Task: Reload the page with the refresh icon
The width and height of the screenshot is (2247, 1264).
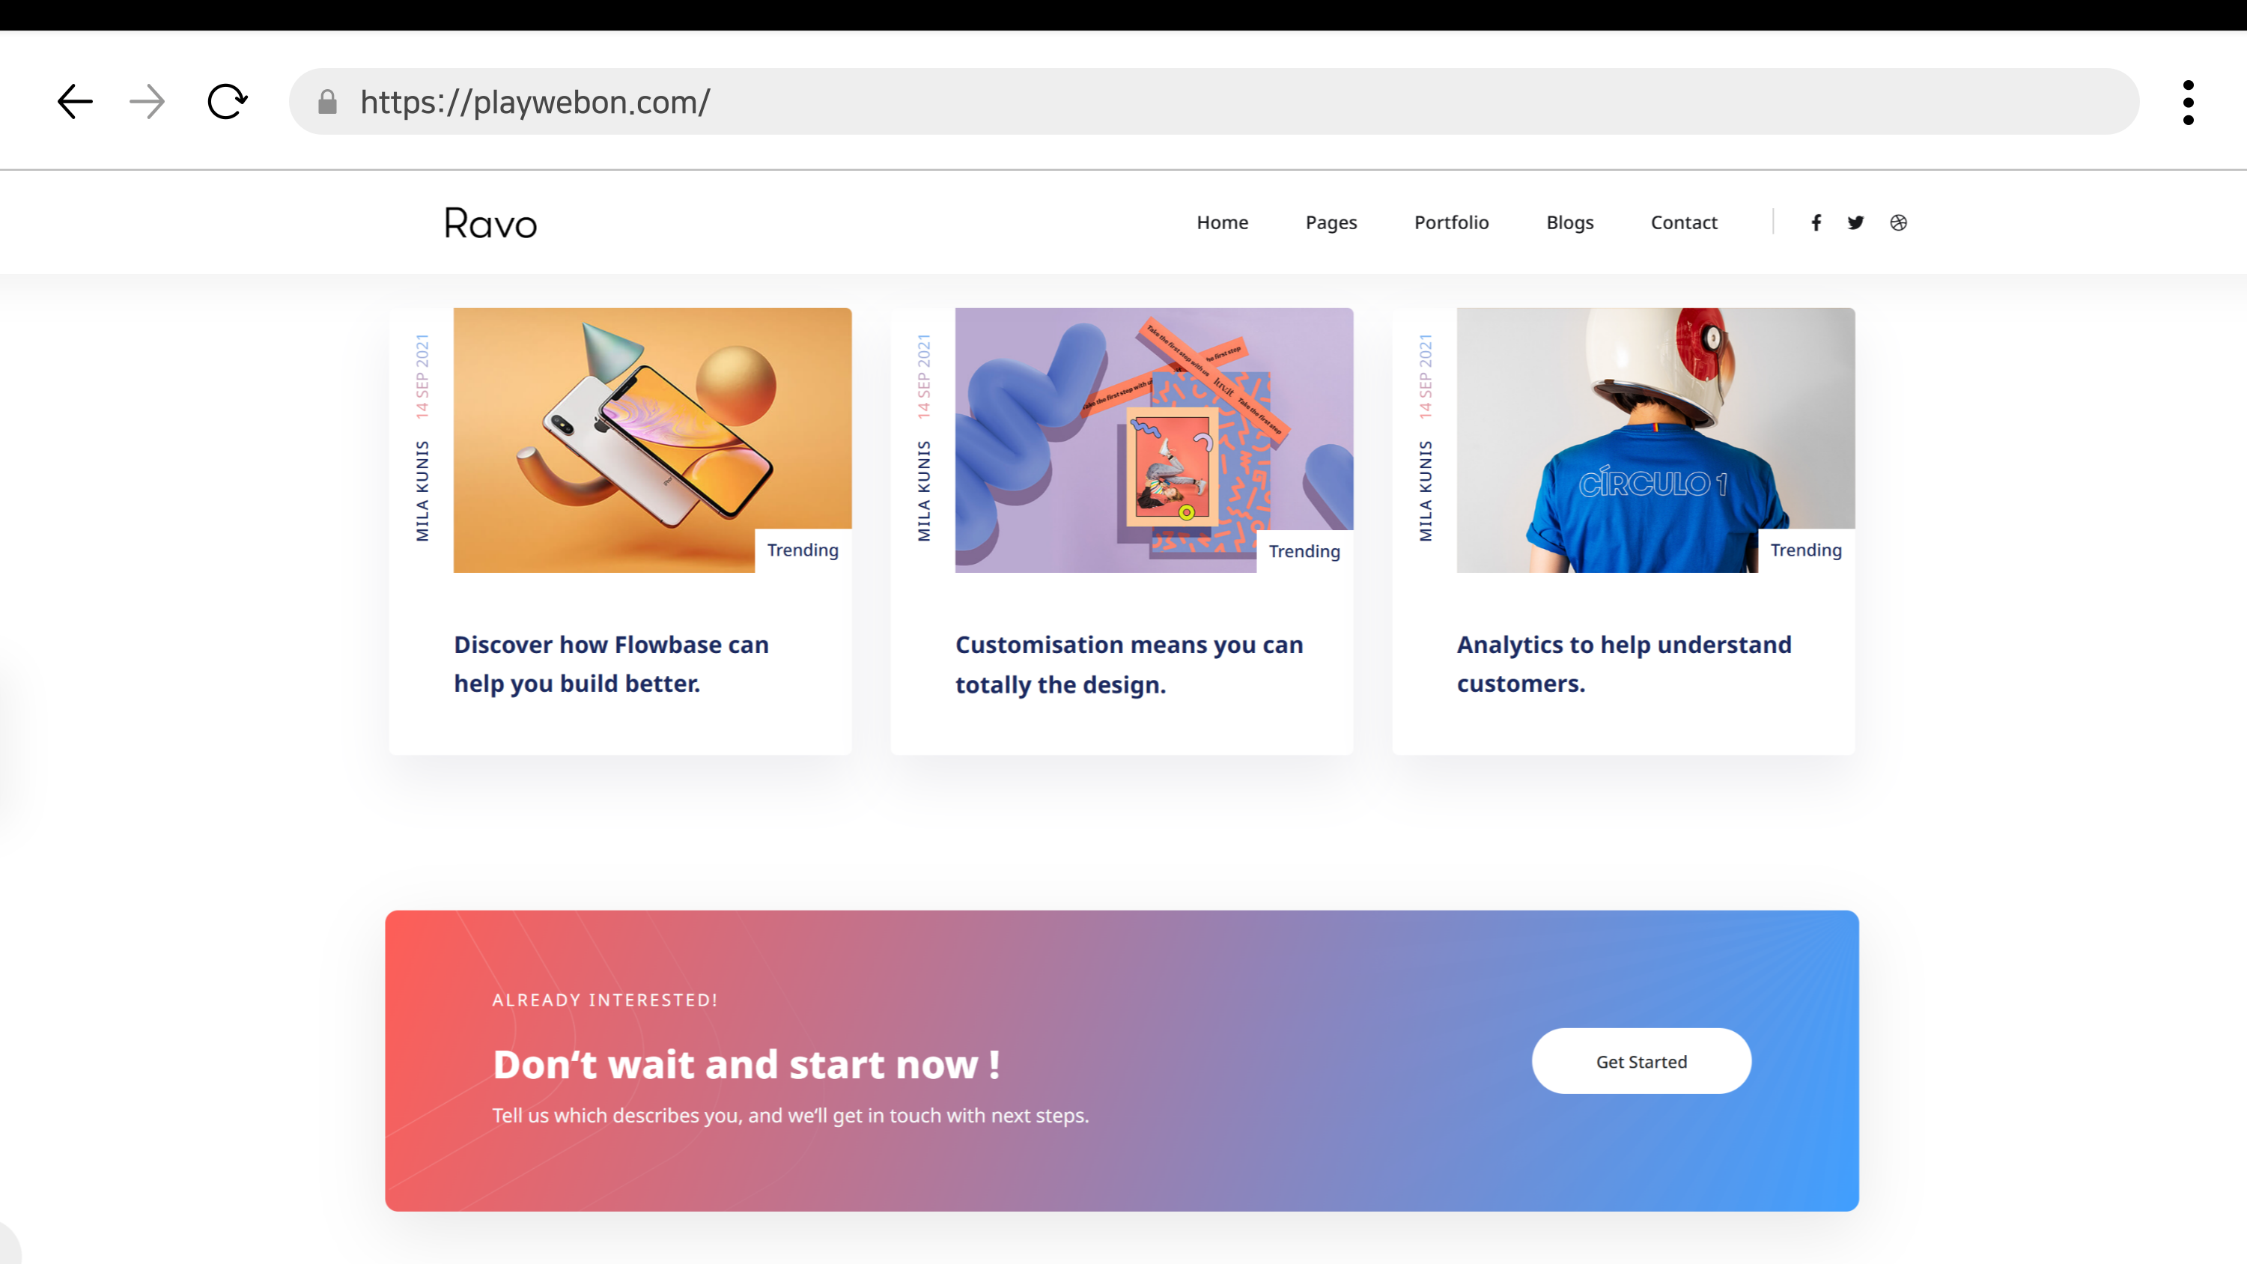Action: click(x=227, y=102)
